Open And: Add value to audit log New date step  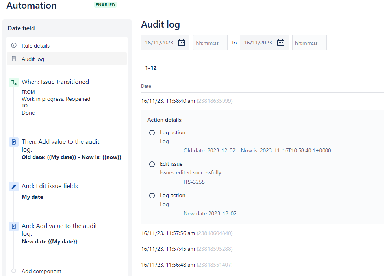tap(59, 230)
